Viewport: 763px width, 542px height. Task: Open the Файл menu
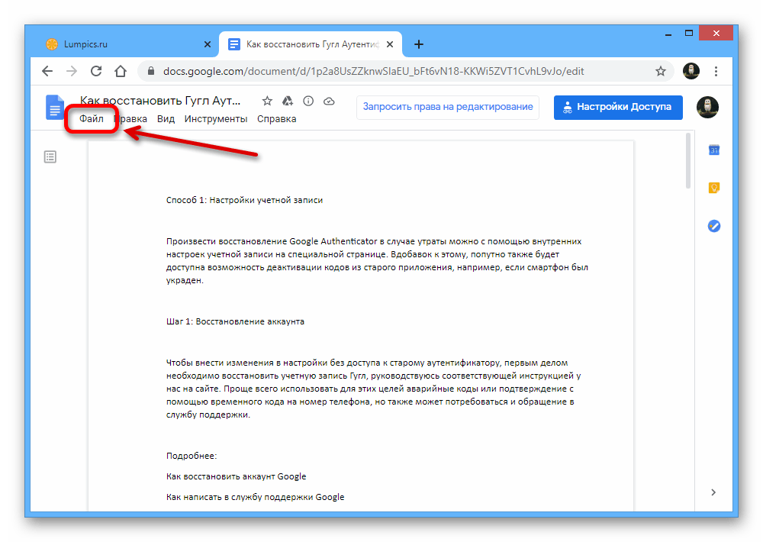(x=92, y=119)
